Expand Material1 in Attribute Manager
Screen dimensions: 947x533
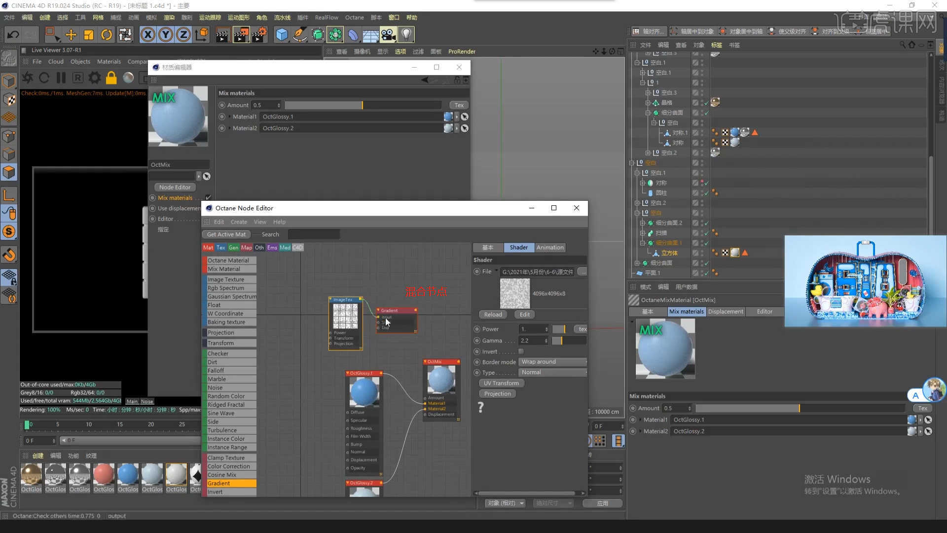pyautogui.click(x=640, y=419)
